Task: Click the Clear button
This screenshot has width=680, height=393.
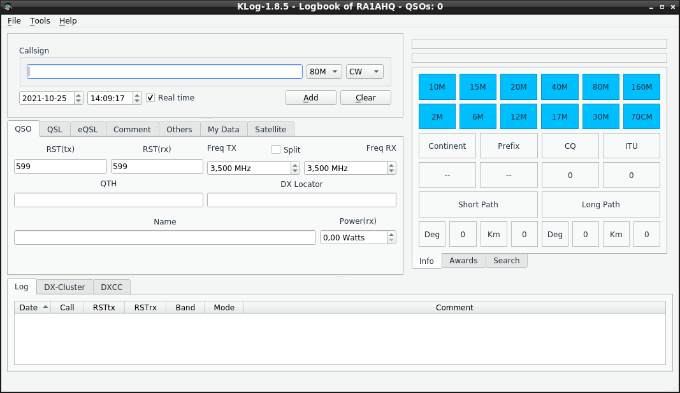Action: click(x=366, y=97)
